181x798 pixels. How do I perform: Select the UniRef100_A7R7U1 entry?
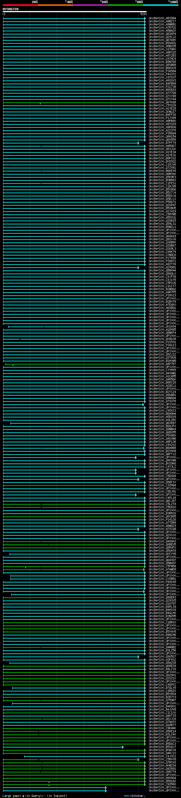coord(162,27)
